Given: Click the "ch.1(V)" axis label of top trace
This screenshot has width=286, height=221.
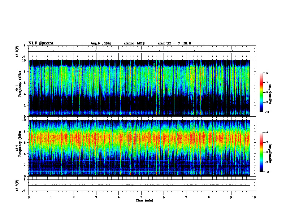Looking at the screenshot, I should click(x=17, y=51).
